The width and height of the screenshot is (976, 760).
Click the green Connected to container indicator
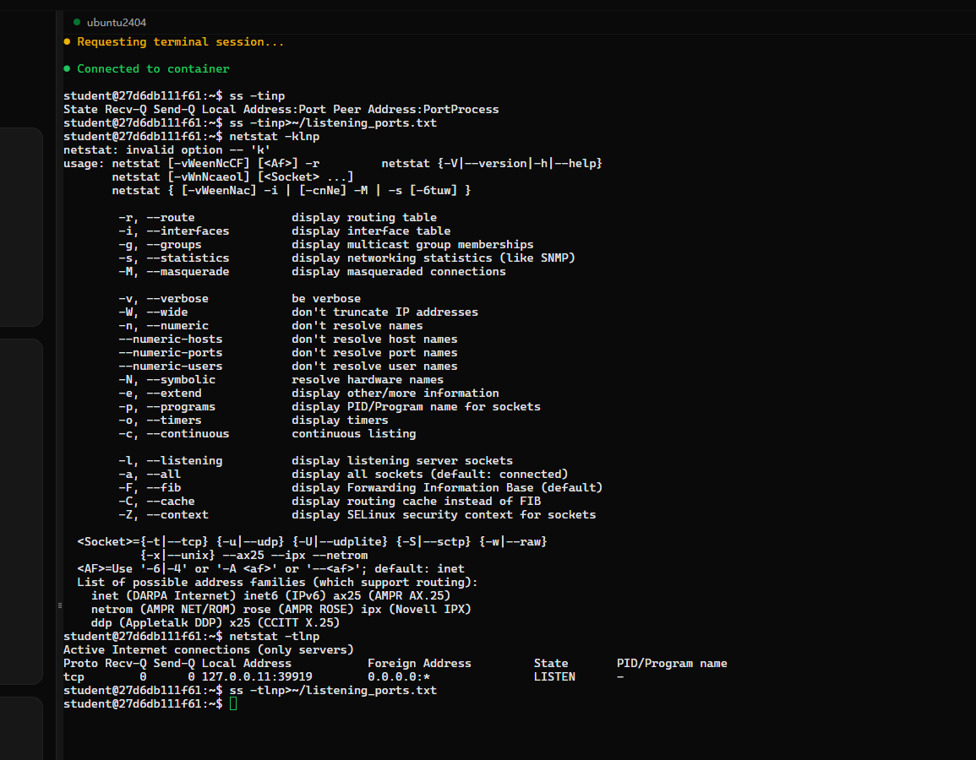tap(67, 68)
